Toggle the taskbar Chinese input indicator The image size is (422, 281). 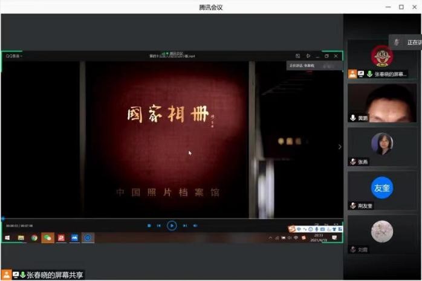(x=296, y=237)
